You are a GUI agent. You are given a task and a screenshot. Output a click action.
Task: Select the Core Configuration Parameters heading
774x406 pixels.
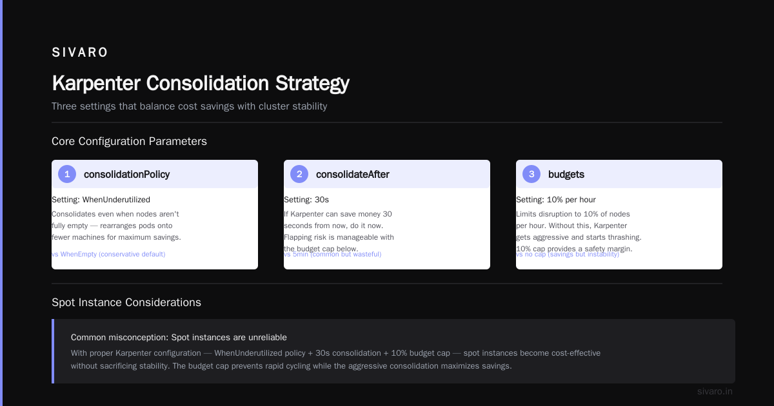(x=129, y=141)
